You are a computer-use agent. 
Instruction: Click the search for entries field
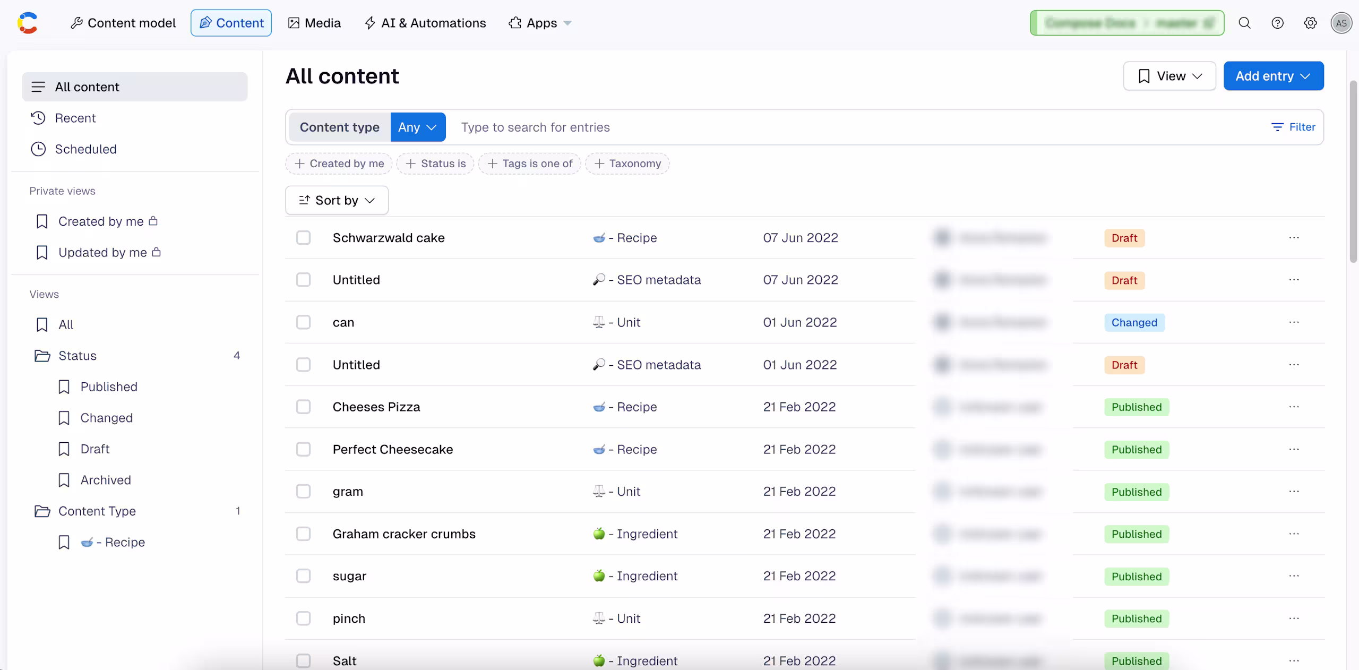point(855,127)
